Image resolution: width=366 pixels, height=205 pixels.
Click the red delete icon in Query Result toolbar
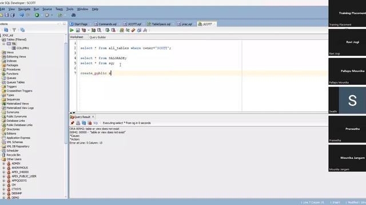pos(90,123)
